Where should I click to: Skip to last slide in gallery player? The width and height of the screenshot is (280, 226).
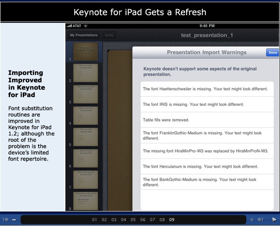pyautogui.click(x=260, y=219)
